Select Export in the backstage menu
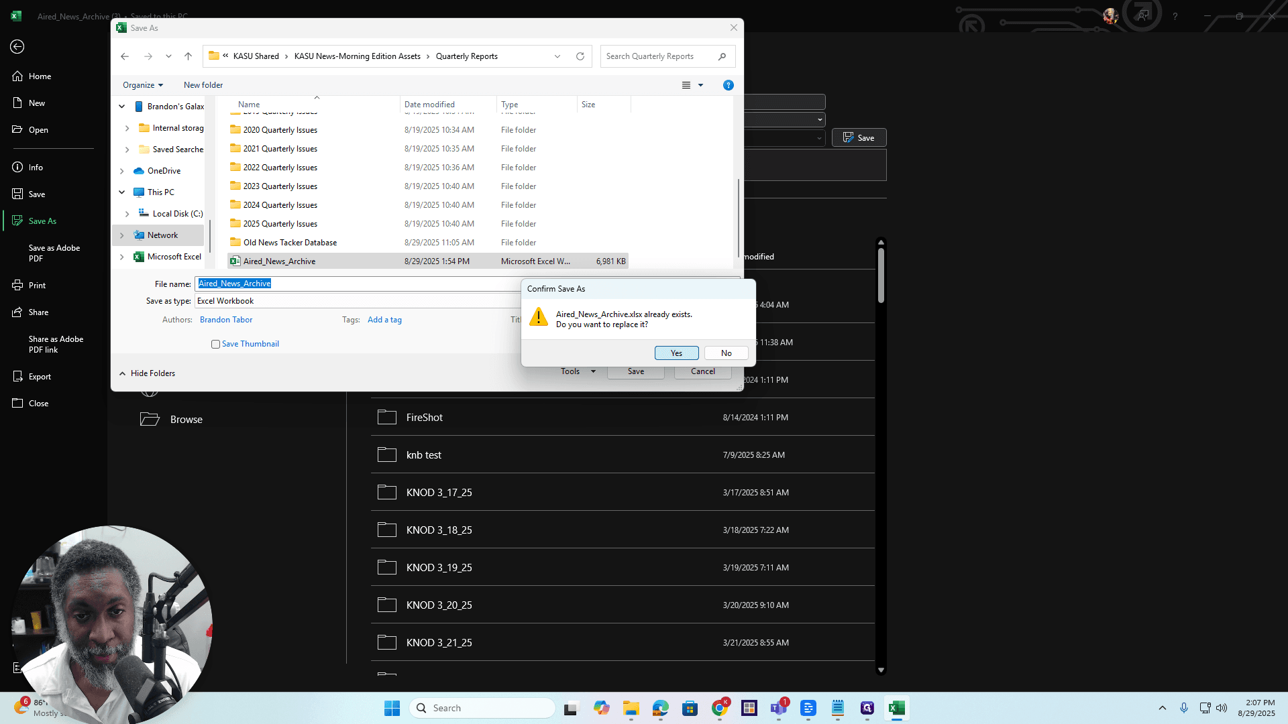 40,377
